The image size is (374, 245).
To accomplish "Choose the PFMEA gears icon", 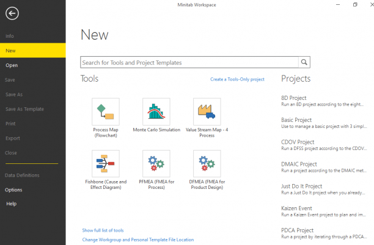I will pyautogui.click(x=156, y=163).
